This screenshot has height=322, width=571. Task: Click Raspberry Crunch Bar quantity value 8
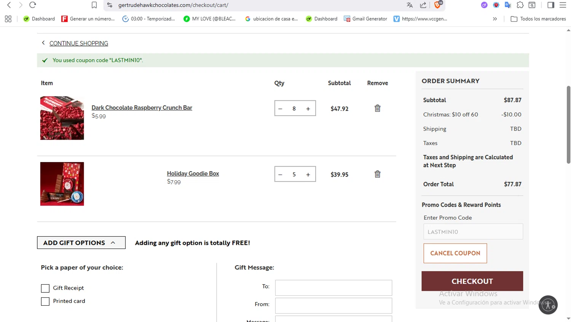click(x=294, y=108)
